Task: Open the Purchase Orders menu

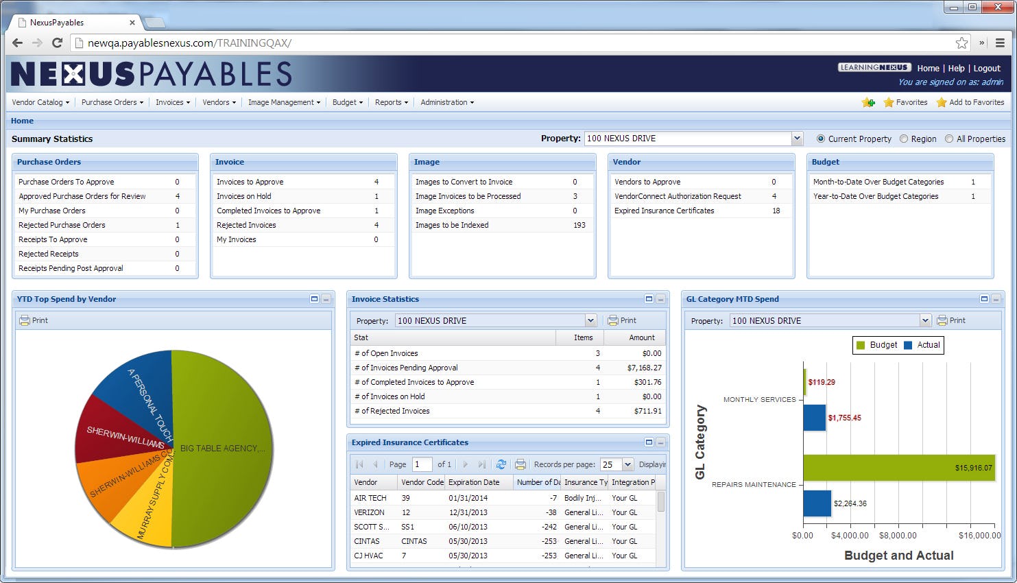Action: click(112, 102)
